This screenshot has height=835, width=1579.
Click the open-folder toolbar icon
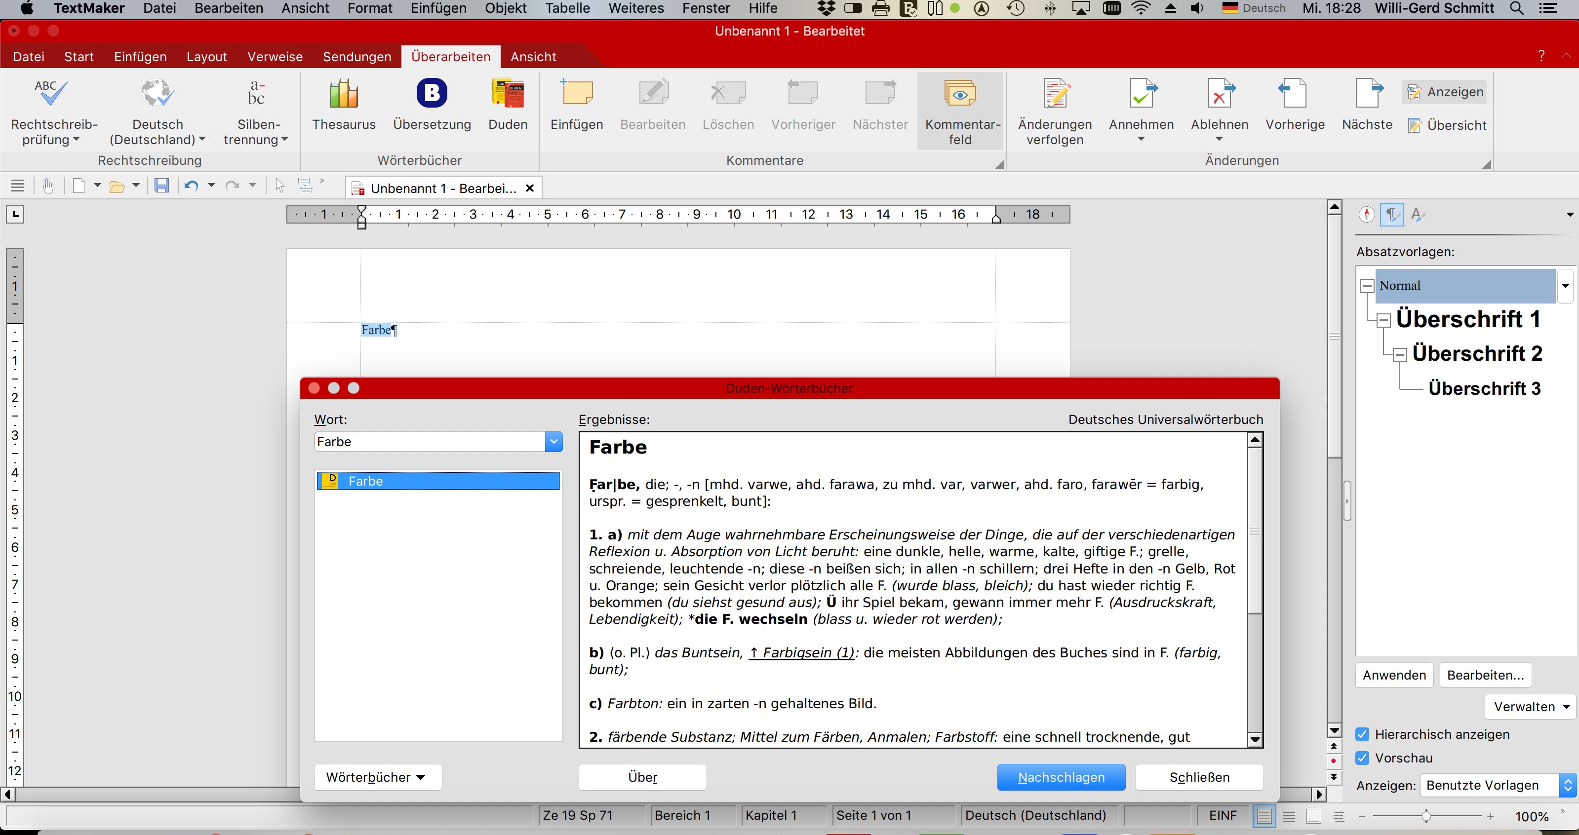117,186
